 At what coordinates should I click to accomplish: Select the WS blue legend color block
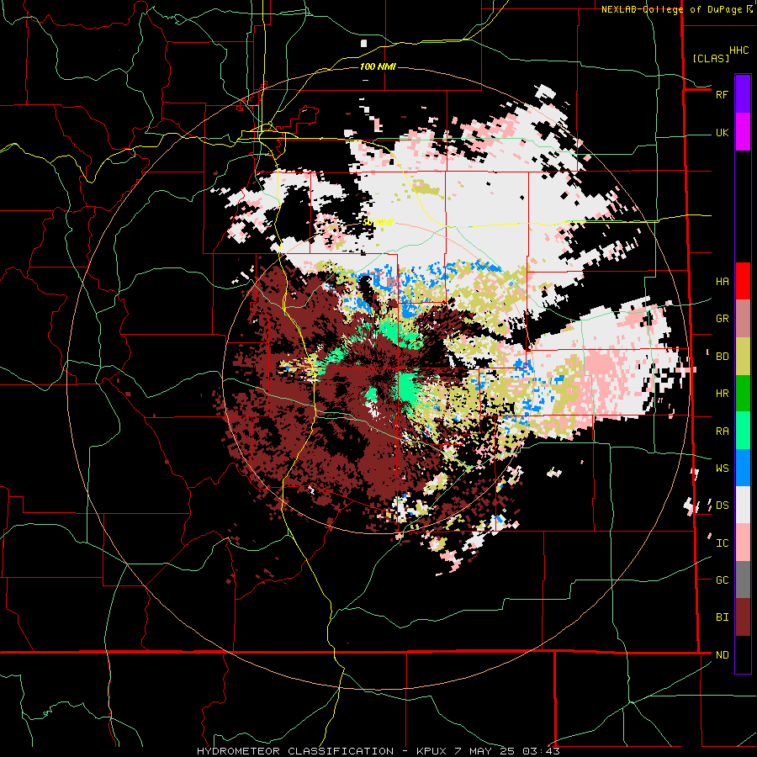click(743, 468)
